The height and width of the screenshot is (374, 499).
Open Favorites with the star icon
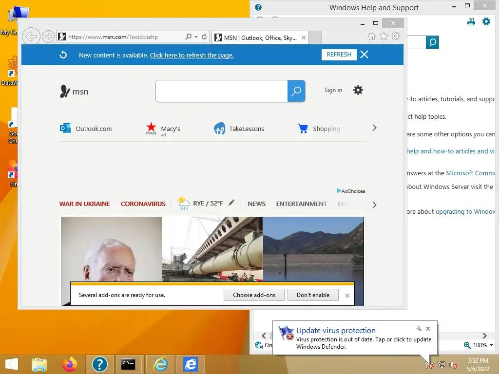(384, 36)
